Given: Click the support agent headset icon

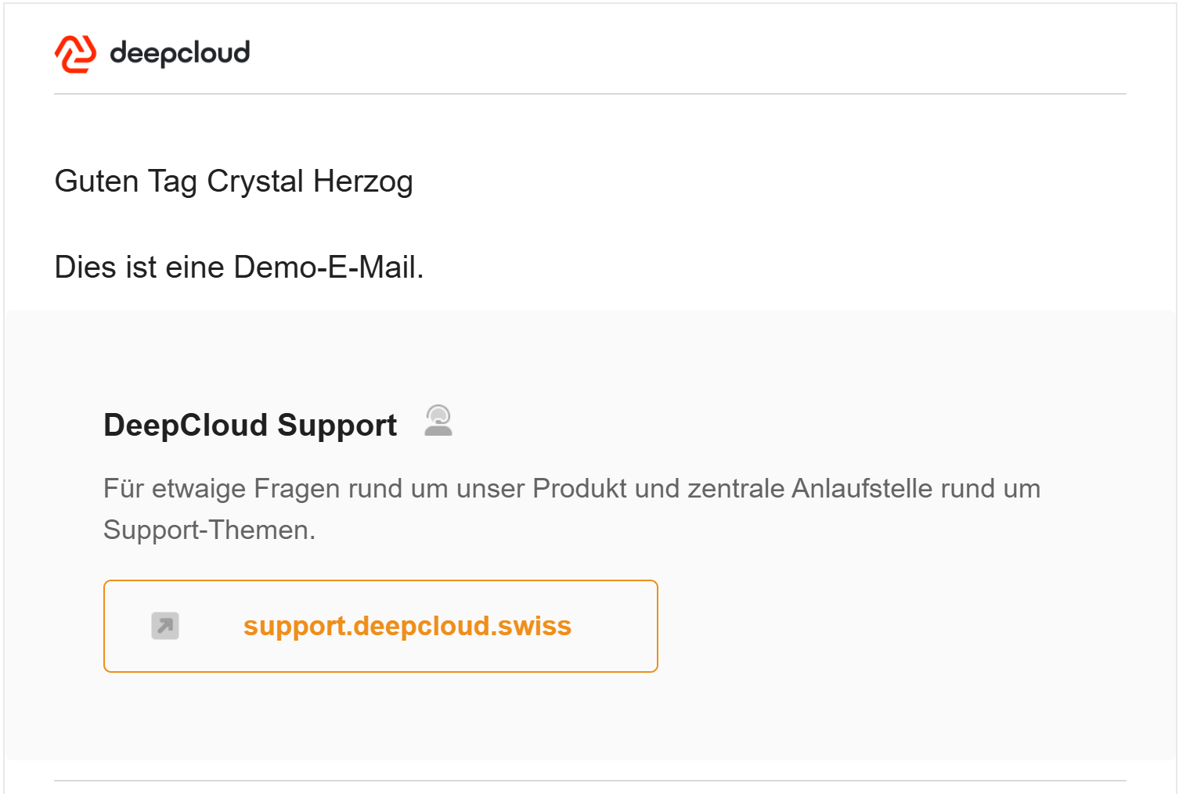Looking at the screenshot, I should [x=438, y=420].
